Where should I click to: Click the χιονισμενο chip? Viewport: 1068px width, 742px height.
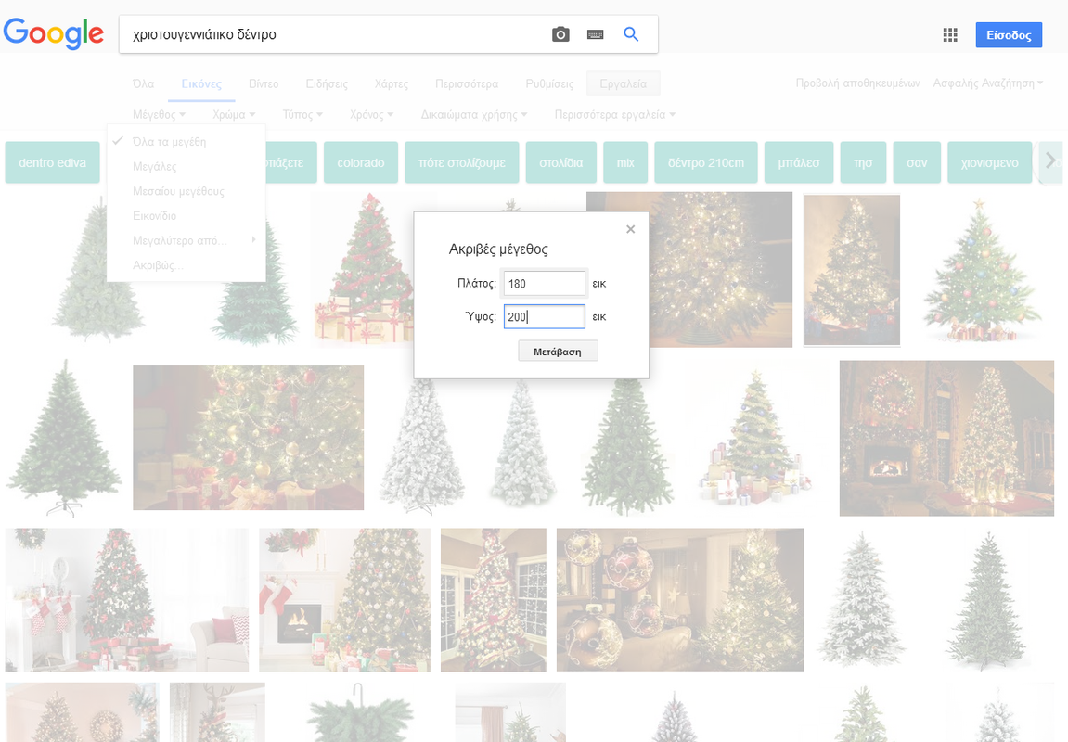tap(990, 162)
